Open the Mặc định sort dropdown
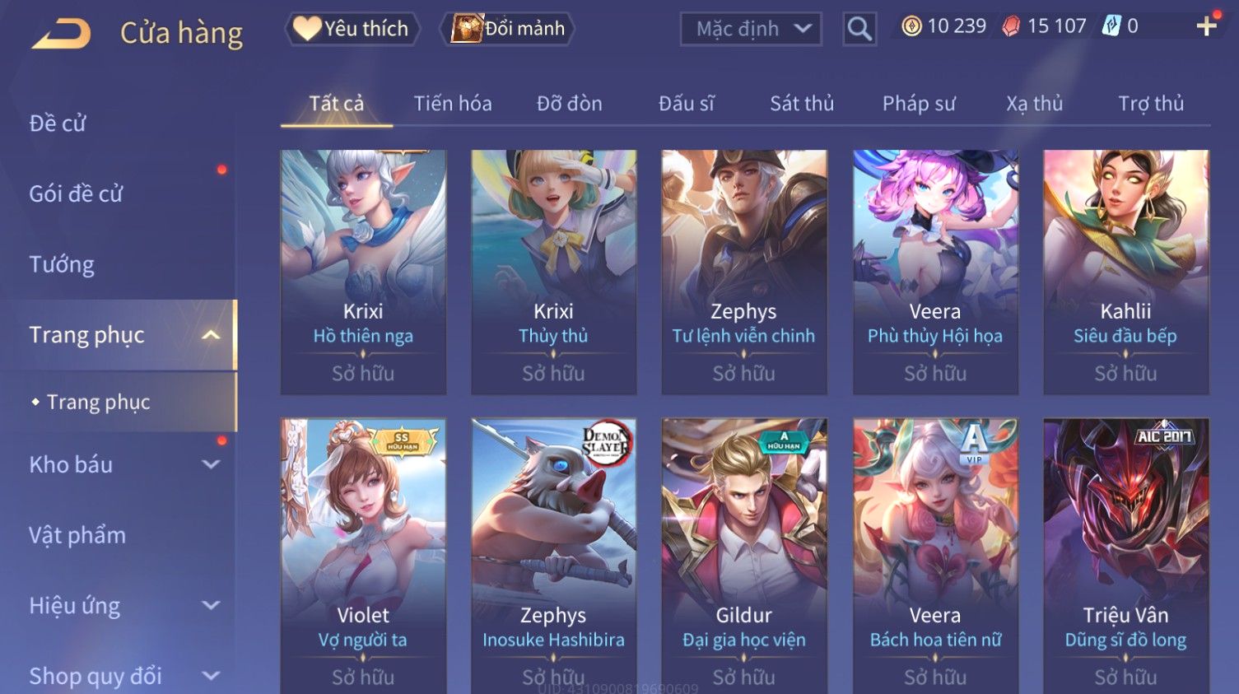Viewport: 1239px width, 694px height. click(751, 29)
